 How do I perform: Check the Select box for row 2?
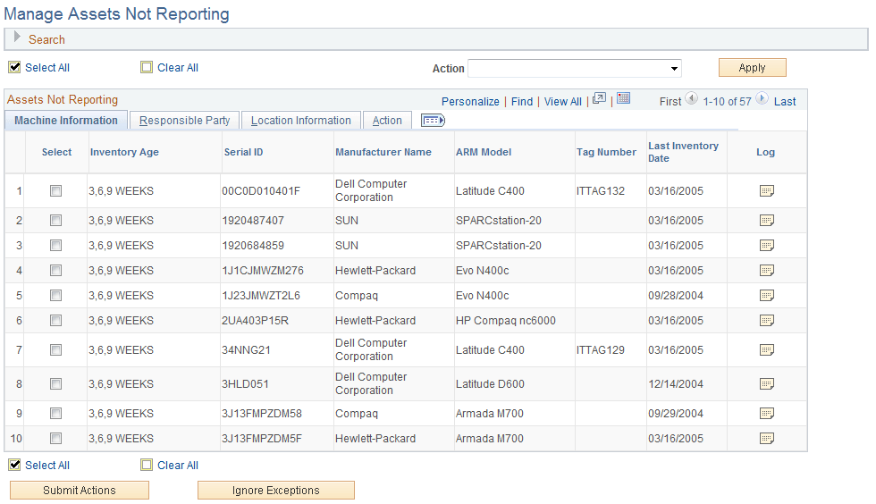(55, 221)
